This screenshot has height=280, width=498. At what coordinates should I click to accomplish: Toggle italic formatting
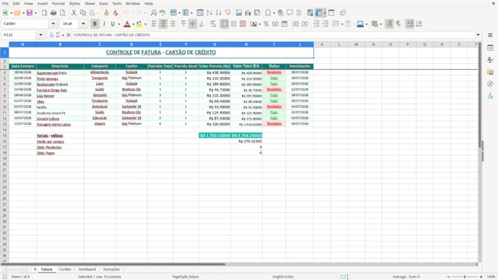pyautogui.click(x=104, y=24)
